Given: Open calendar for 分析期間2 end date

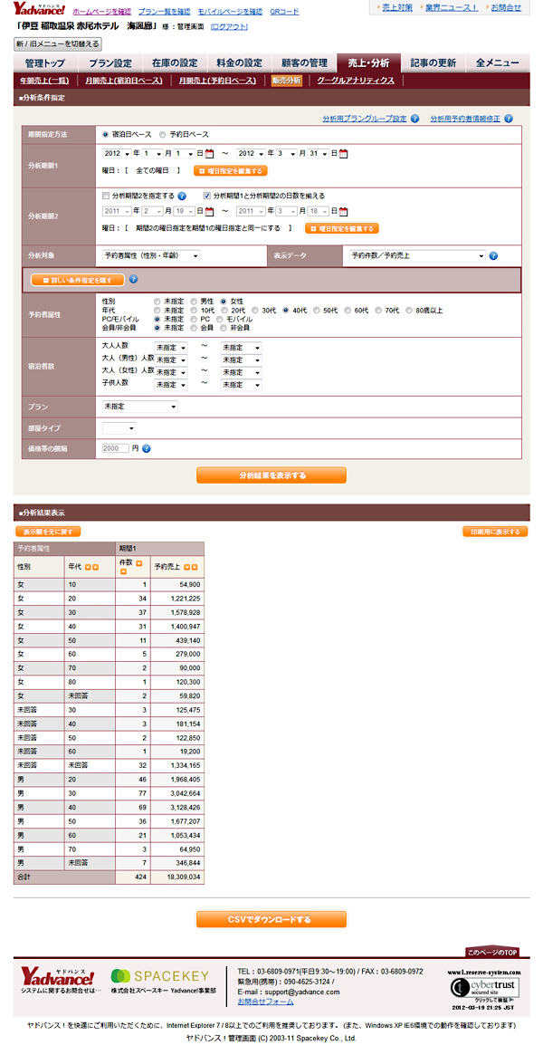Looking at the screenshot, I should pos(344,212).
